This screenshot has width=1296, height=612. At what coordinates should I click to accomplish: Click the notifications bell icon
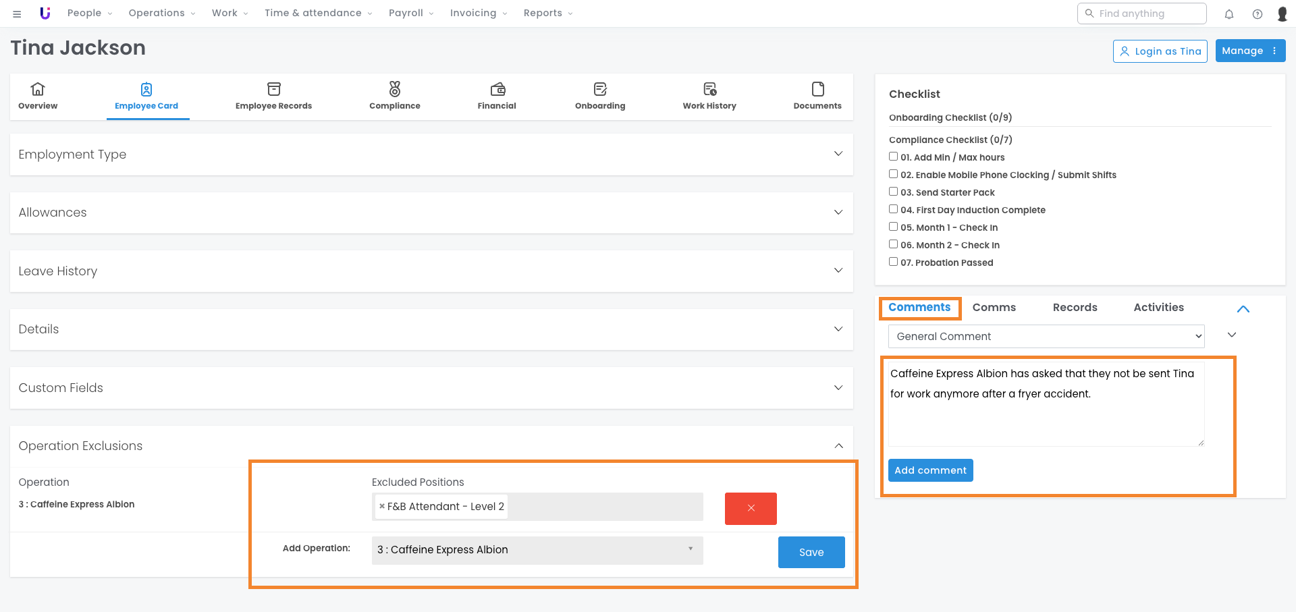[x=1228, y=13]
